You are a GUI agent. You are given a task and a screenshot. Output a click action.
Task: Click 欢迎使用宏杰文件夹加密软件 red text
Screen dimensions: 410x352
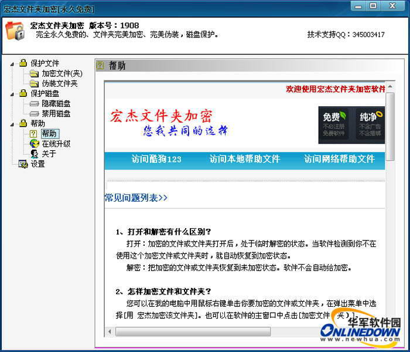click(x=336, y=89)
